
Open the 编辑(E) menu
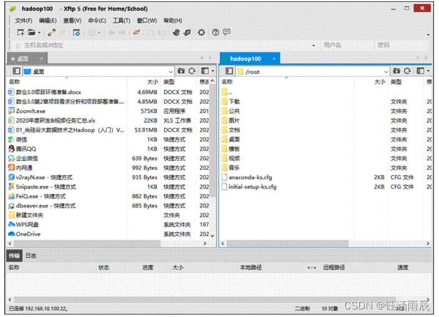(x=47, y=21)
